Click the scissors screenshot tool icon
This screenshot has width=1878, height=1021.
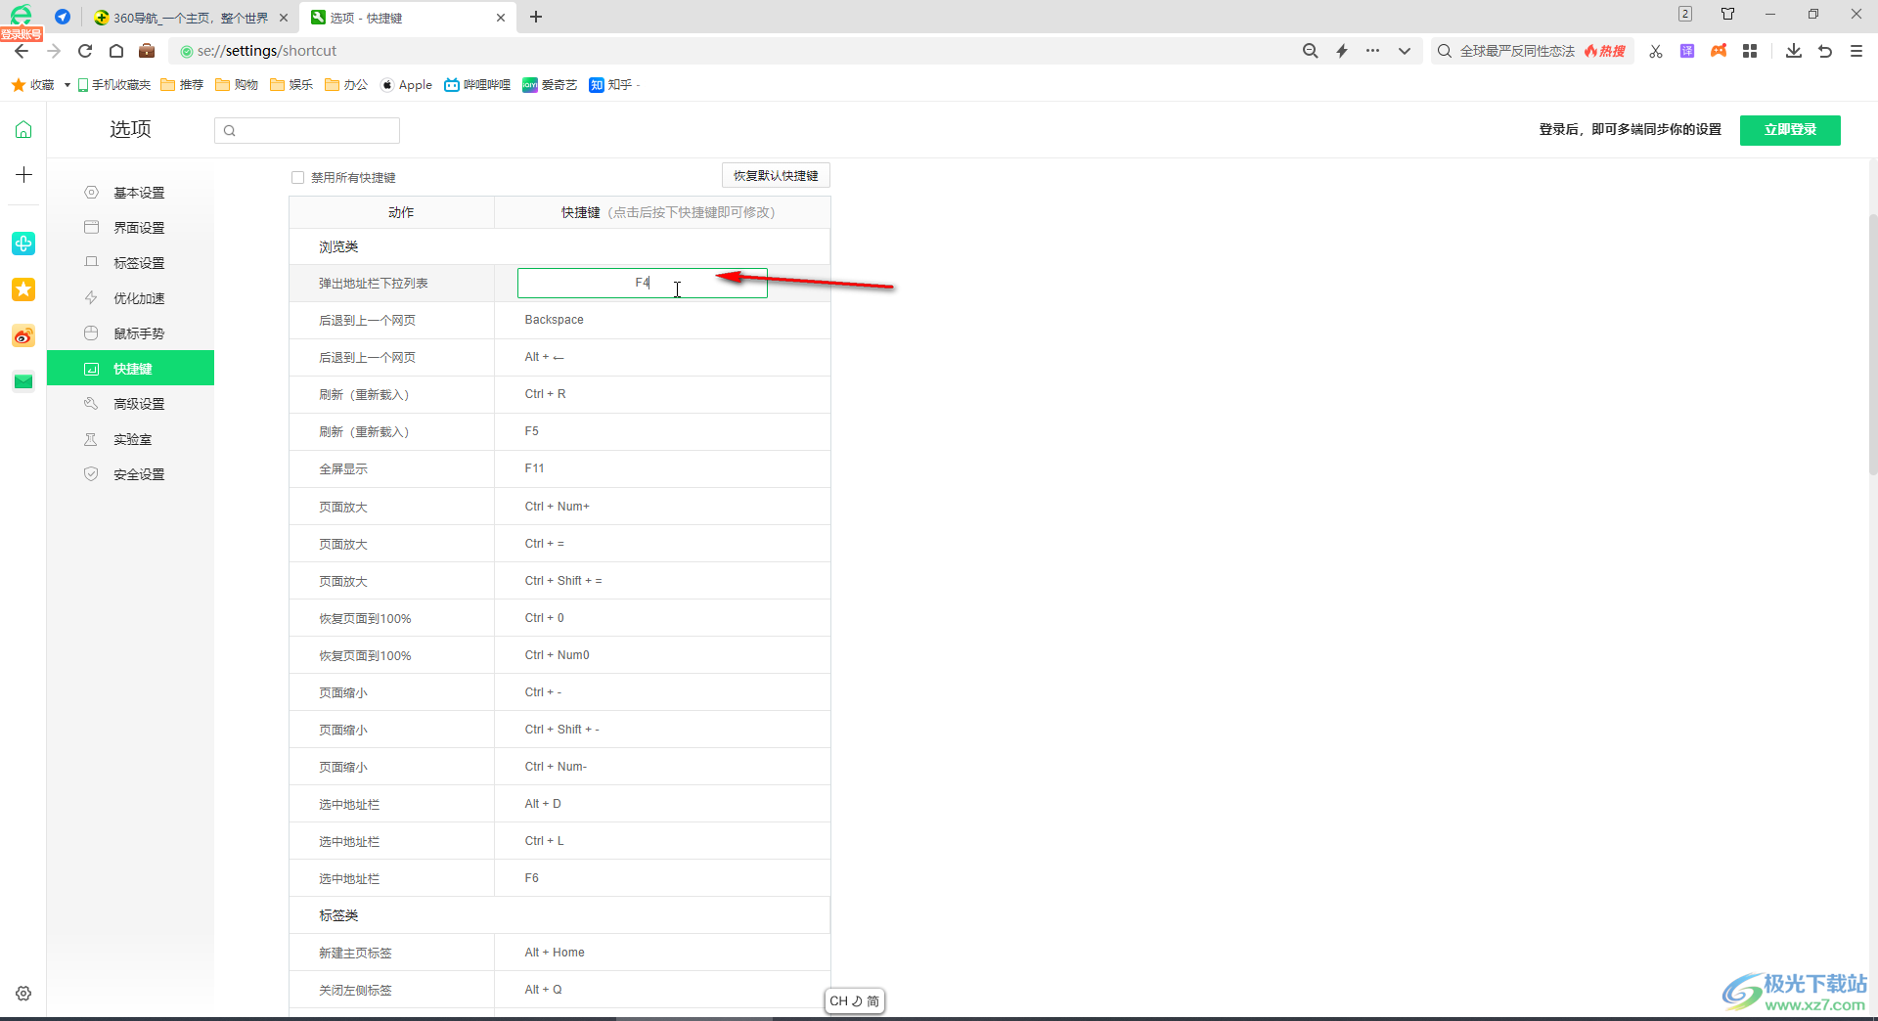coord(1656,51)
